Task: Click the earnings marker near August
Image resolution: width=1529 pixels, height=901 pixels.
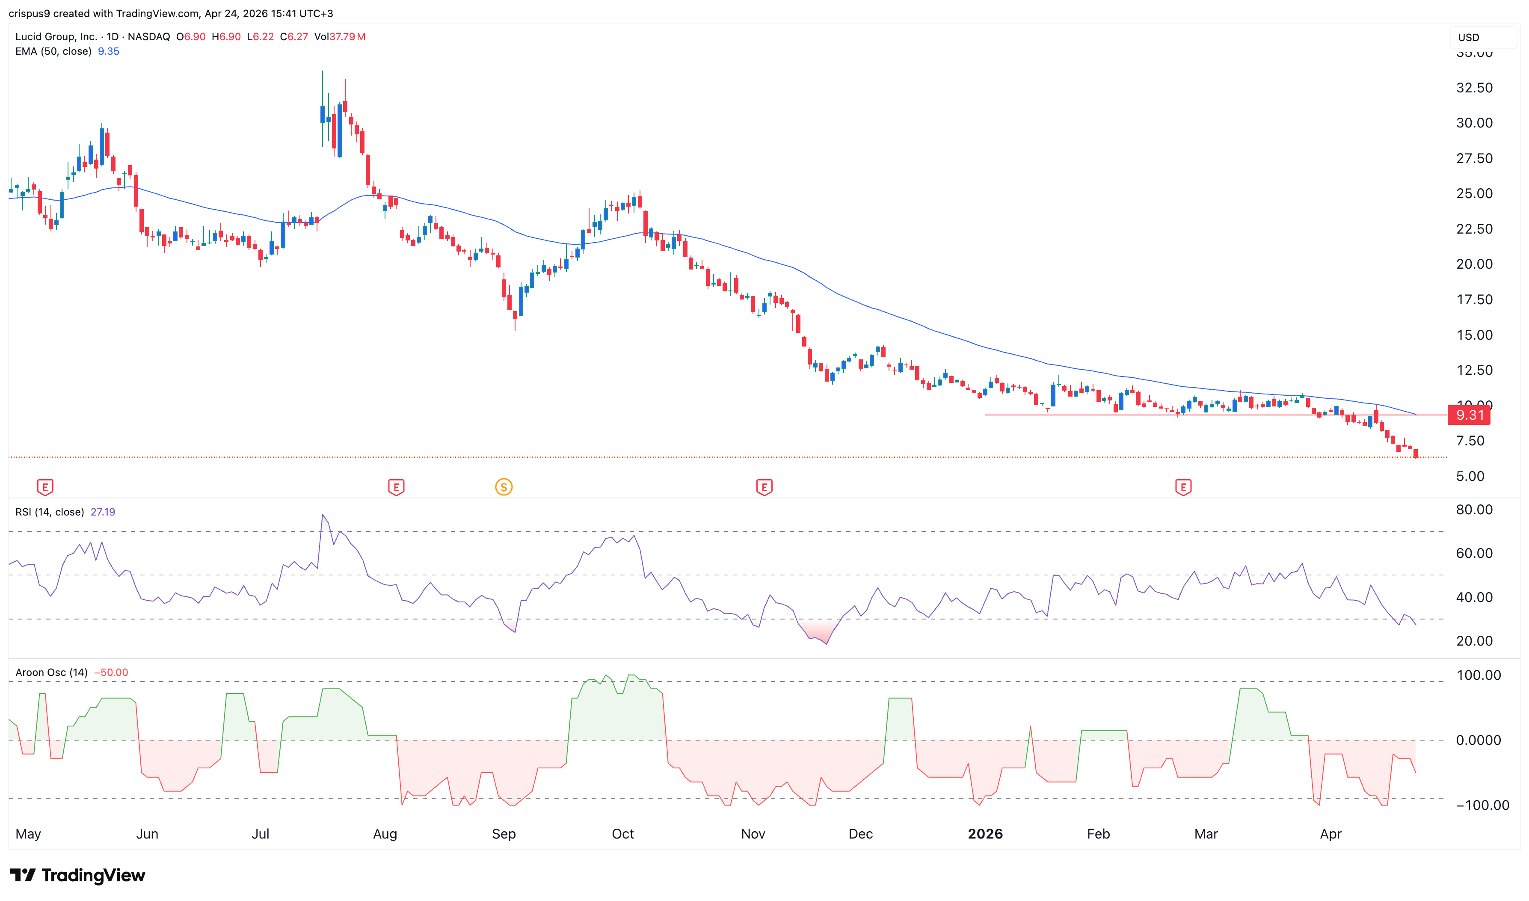Action: click(396, 487)
